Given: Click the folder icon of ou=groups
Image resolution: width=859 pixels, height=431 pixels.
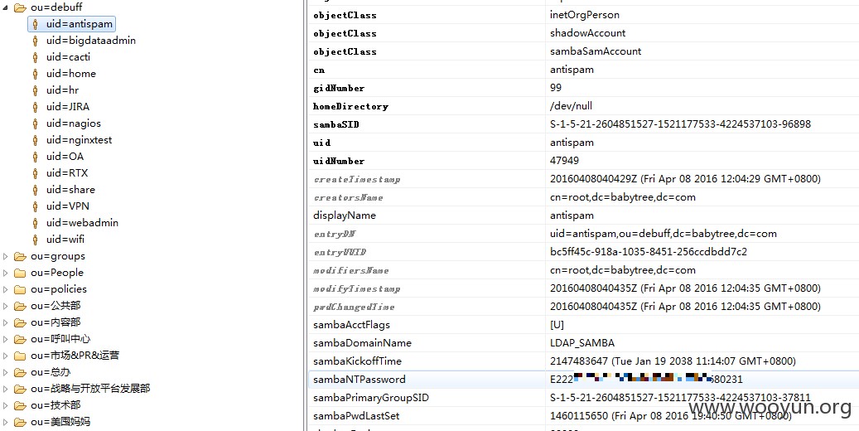Looking at the screenshot, I should coord(20,256).
